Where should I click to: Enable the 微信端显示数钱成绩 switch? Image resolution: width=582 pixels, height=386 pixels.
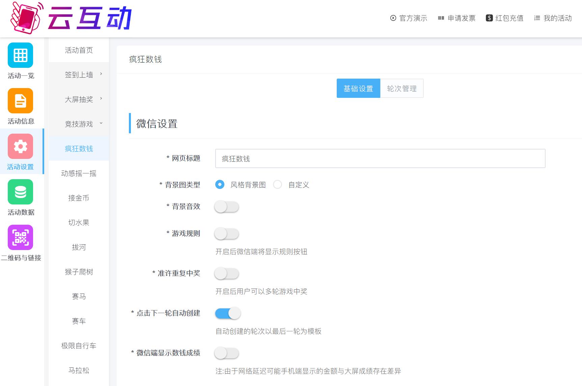pos(227,353)
